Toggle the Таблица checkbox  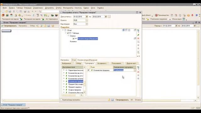68,33
